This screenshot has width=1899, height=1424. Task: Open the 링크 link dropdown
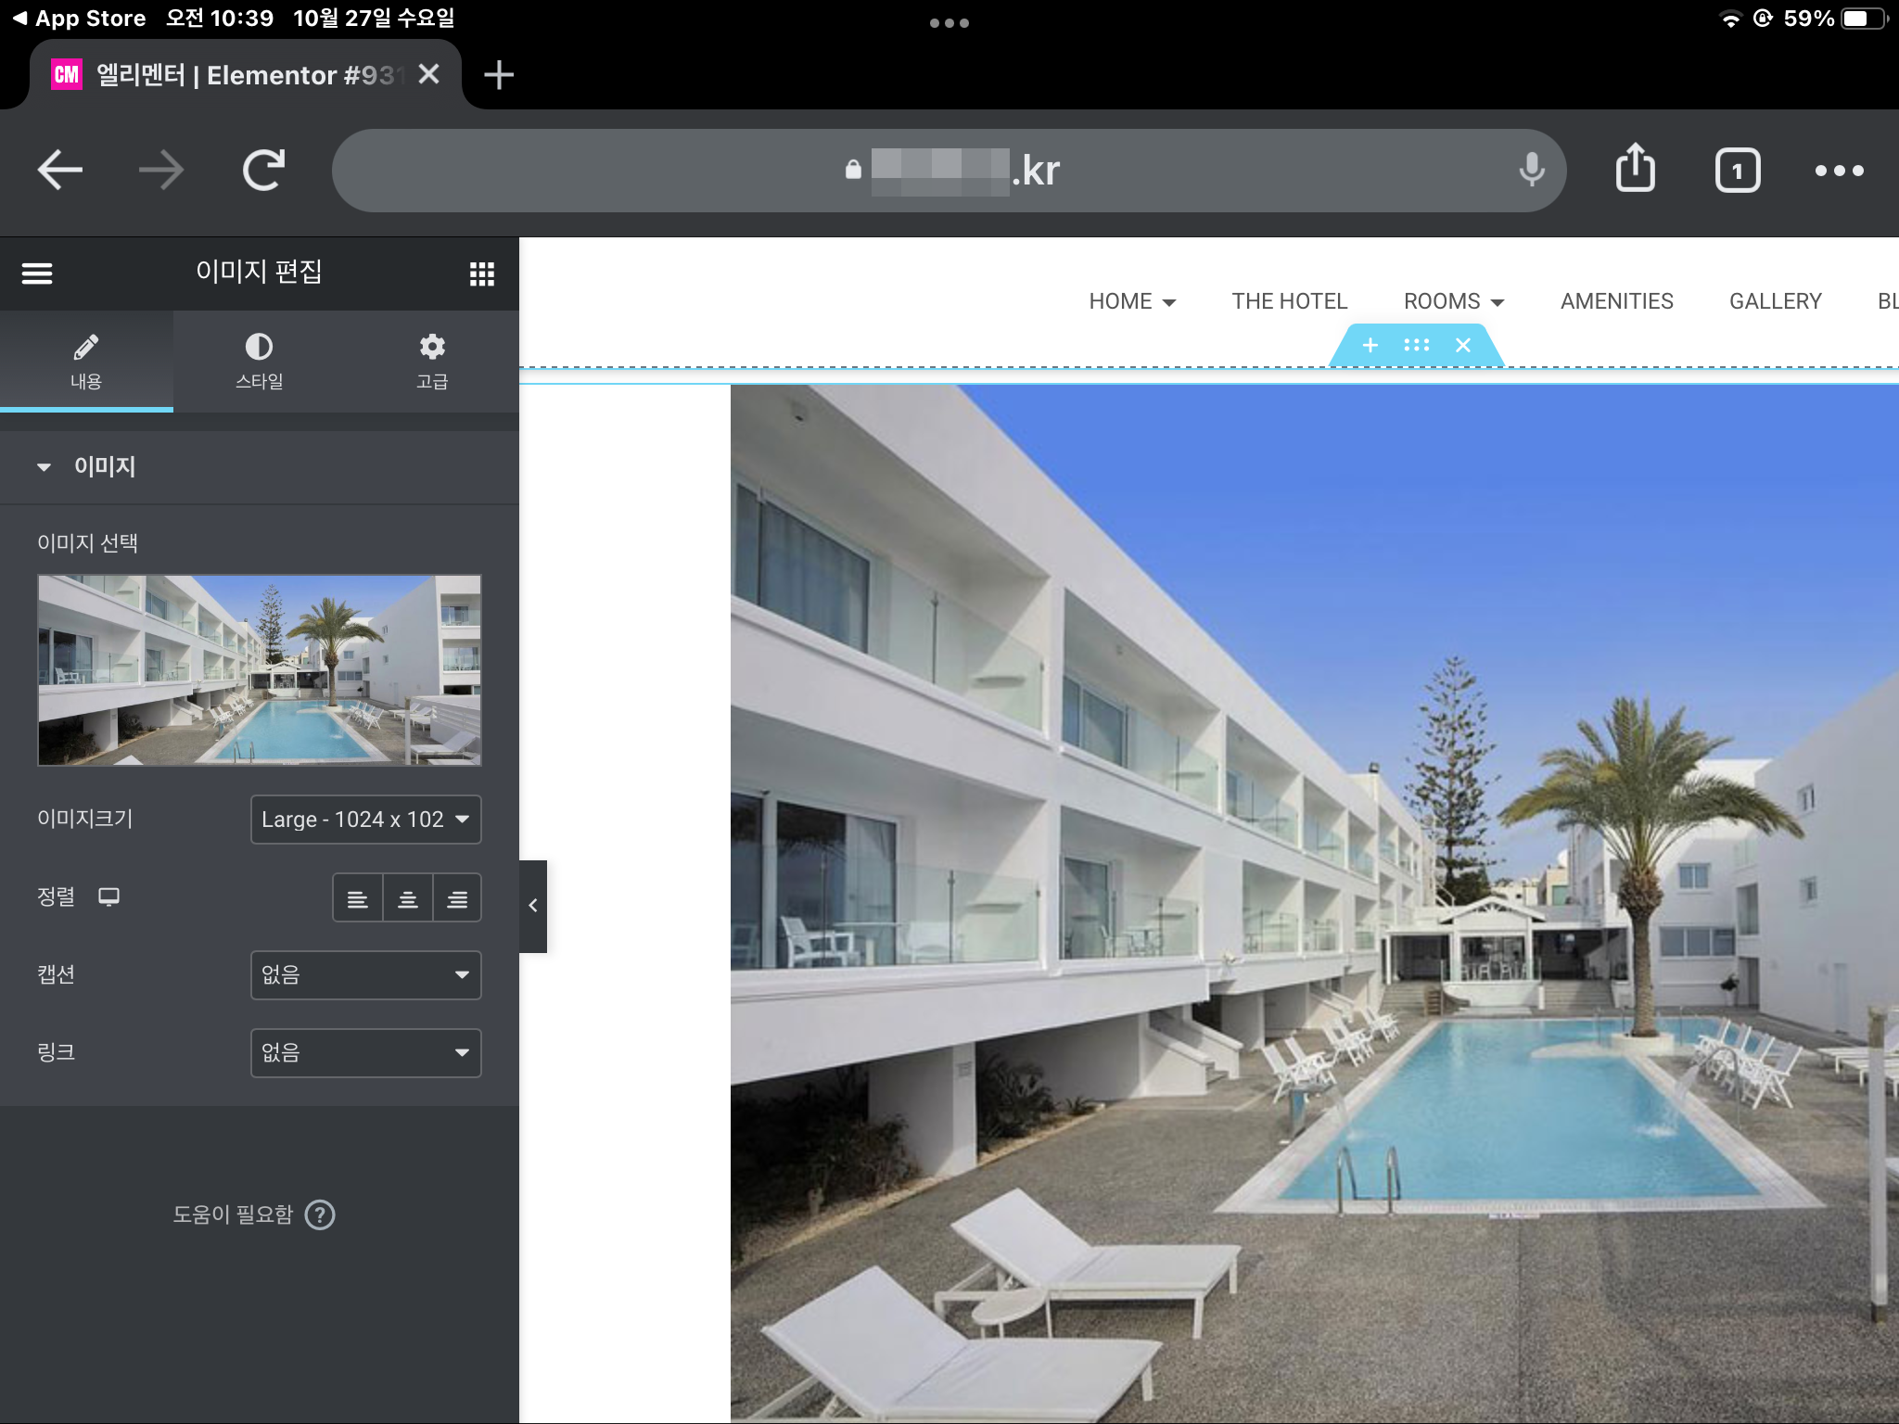tap(365, 1052)
